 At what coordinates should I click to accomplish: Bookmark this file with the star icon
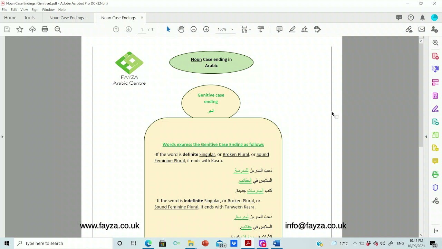(x=20, y=29)
